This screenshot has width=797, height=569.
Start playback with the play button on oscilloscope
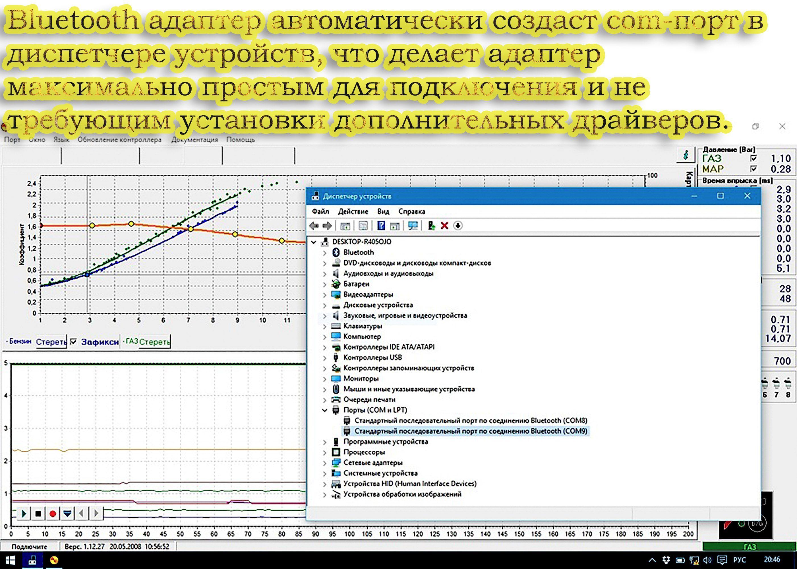(24, 514)
